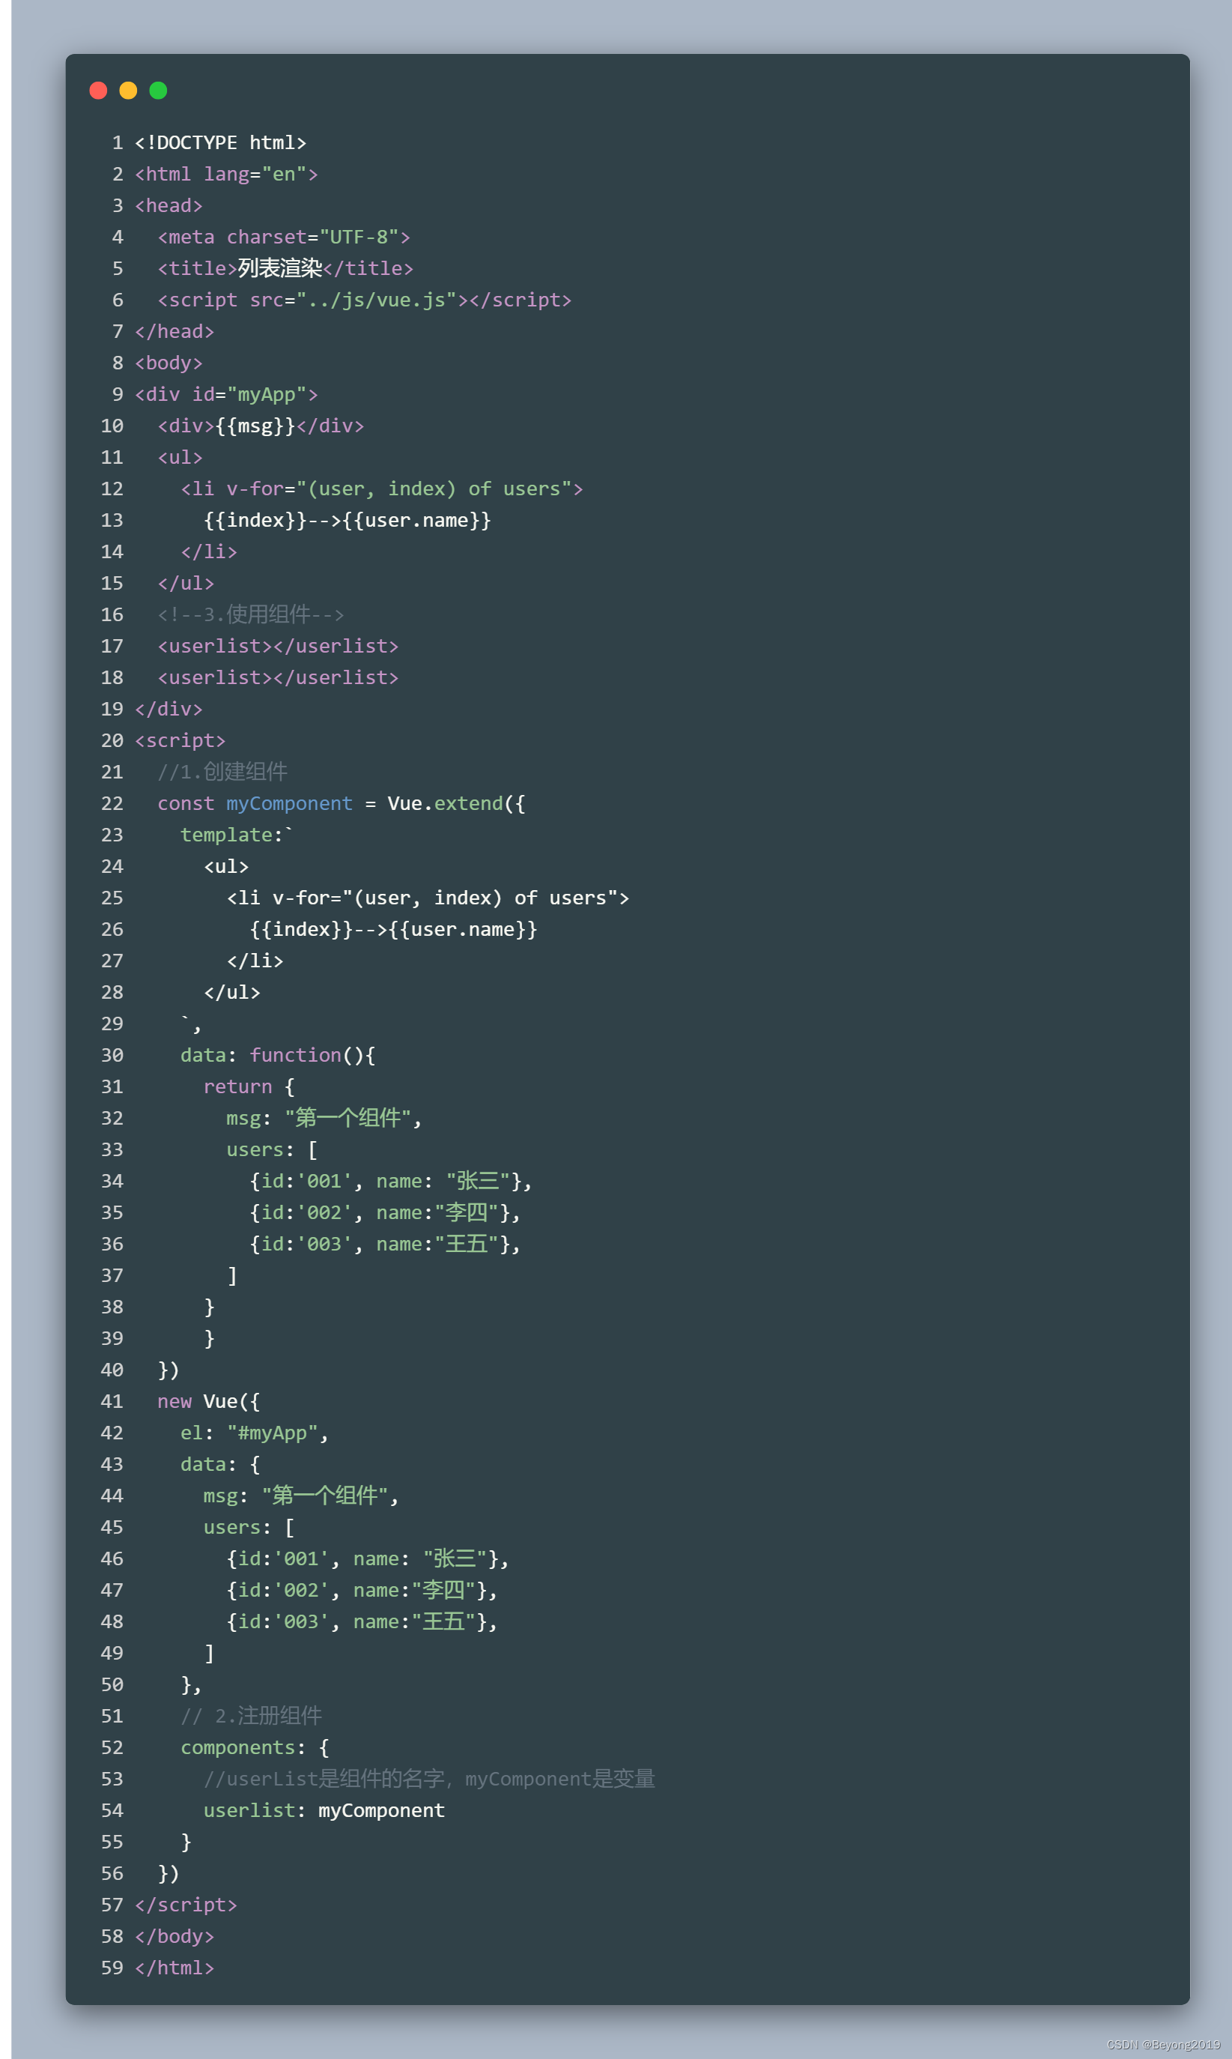This screenshot has height=2059, width=1232.
Task: Click the red close dot
Action: (x=98, y=91)
